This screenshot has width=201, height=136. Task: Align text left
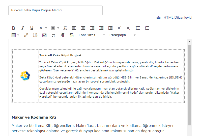[x=74, y=28]
